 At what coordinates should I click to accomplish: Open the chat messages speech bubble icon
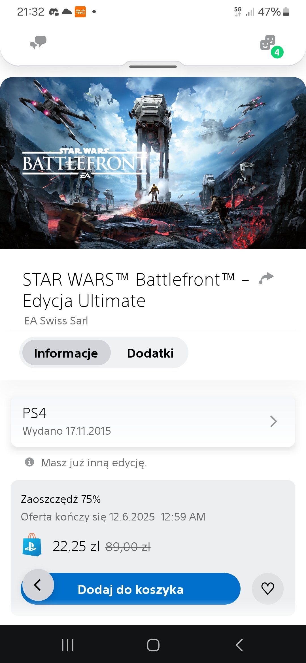pos(38,42)
